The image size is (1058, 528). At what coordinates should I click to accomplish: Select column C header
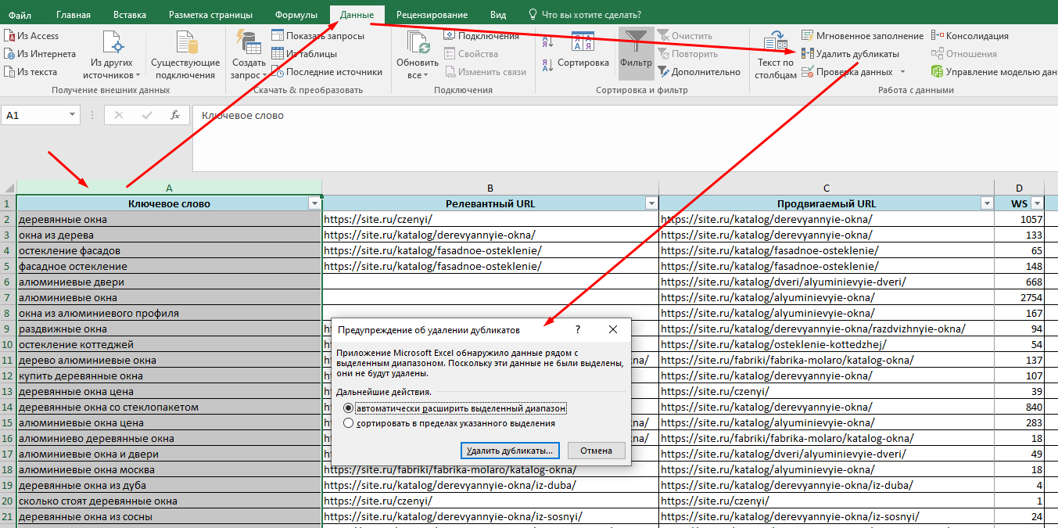[827, 188]
